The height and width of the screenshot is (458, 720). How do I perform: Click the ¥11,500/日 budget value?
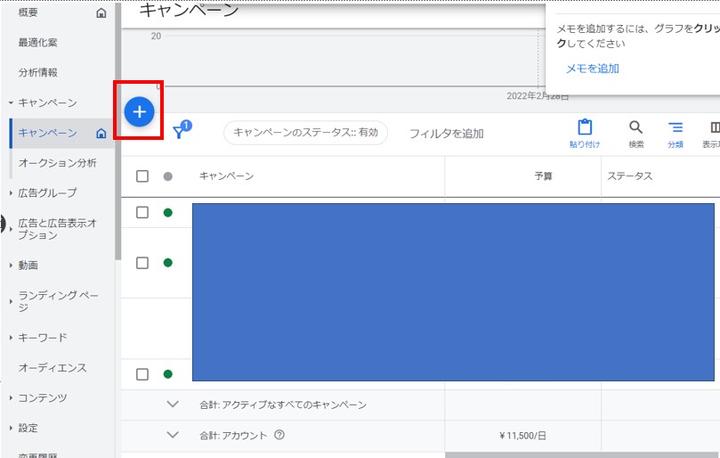522,436
